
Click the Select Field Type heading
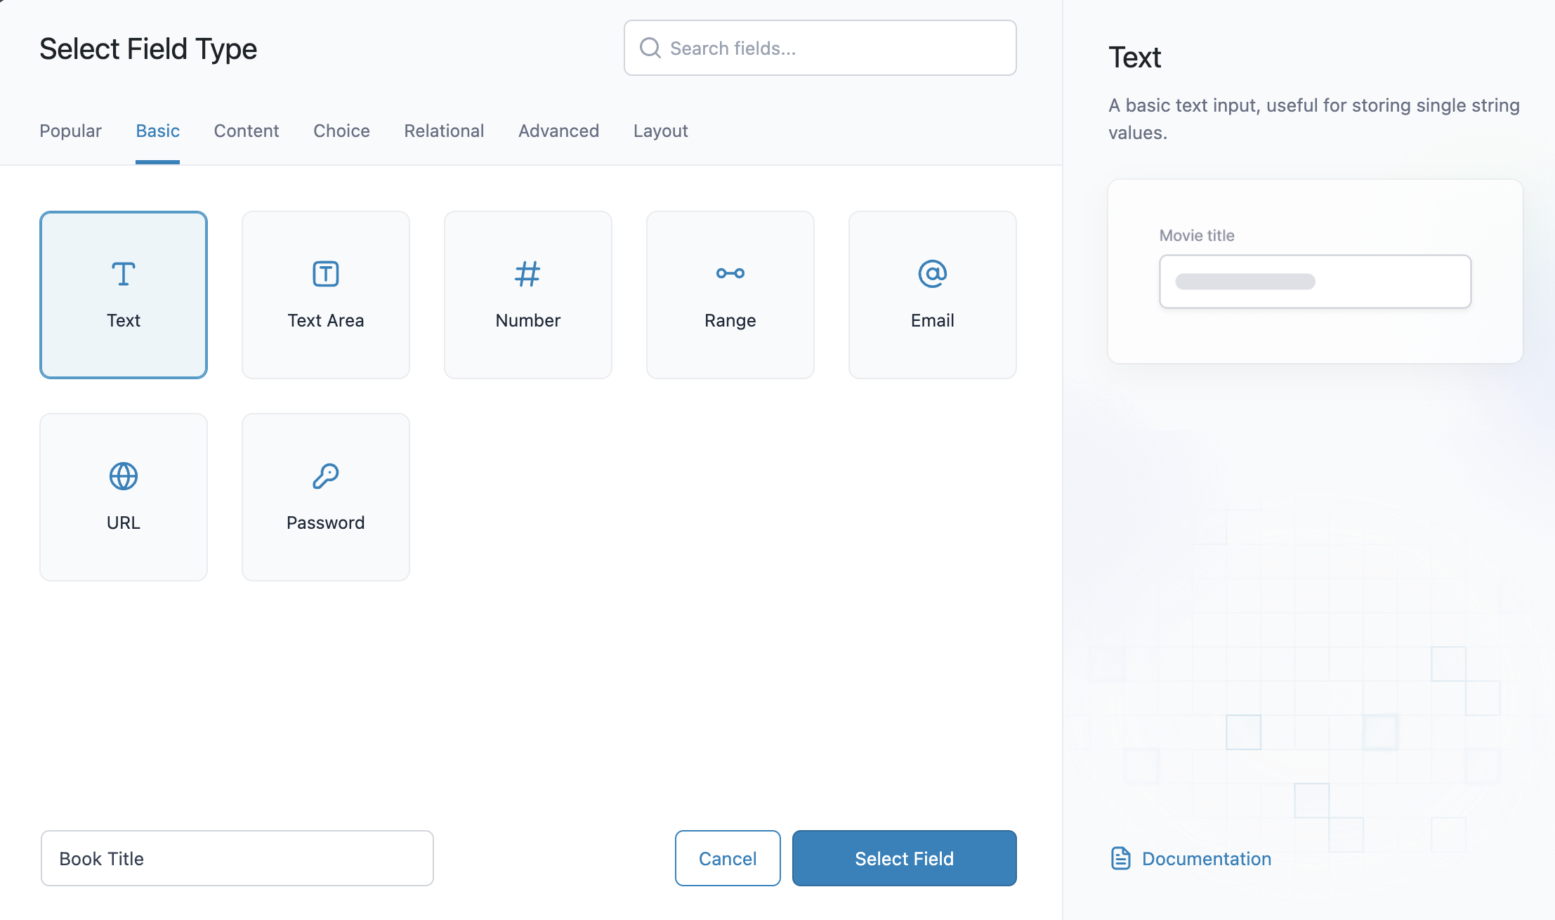[x=148, y=49]
